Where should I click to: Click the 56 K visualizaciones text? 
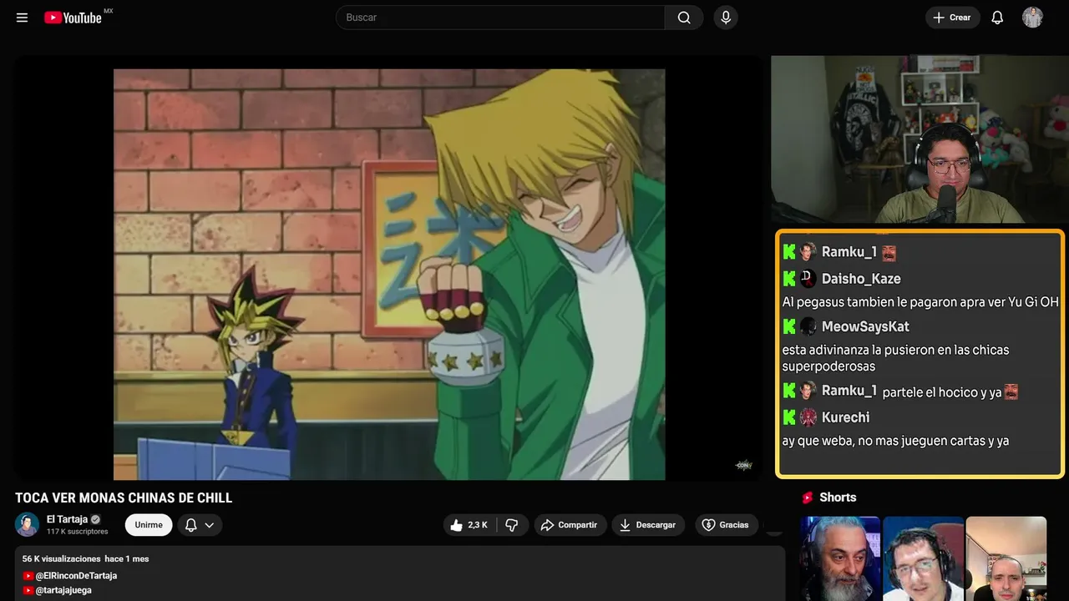pyautogui.click(x=62, y=559)
